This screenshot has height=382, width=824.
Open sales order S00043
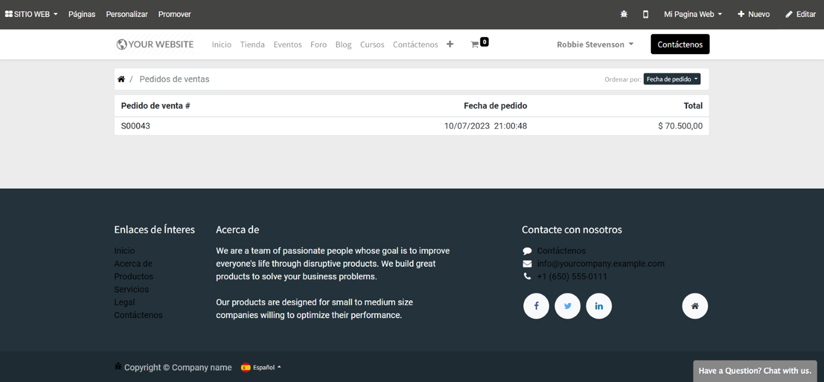point(136,126)
